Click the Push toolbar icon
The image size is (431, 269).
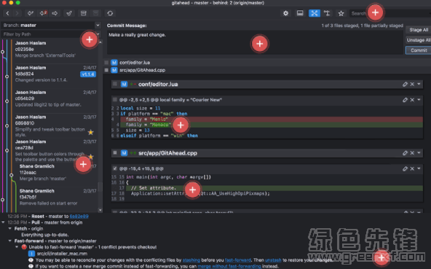(55, 13)
